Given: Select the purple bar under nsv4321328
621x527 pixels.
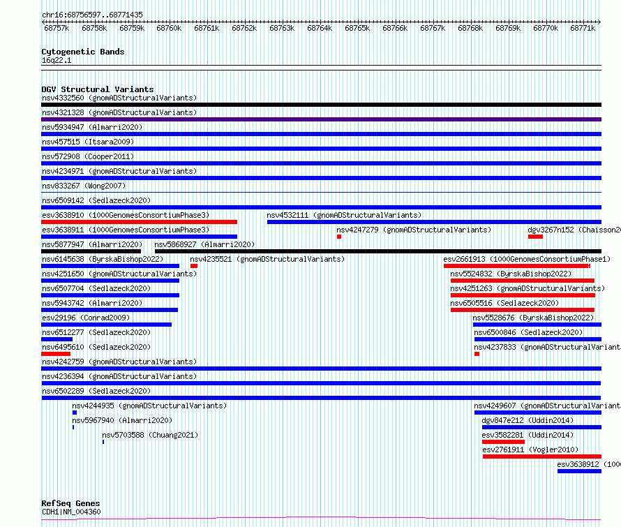Looking at the screenshot, I should 321,119.
